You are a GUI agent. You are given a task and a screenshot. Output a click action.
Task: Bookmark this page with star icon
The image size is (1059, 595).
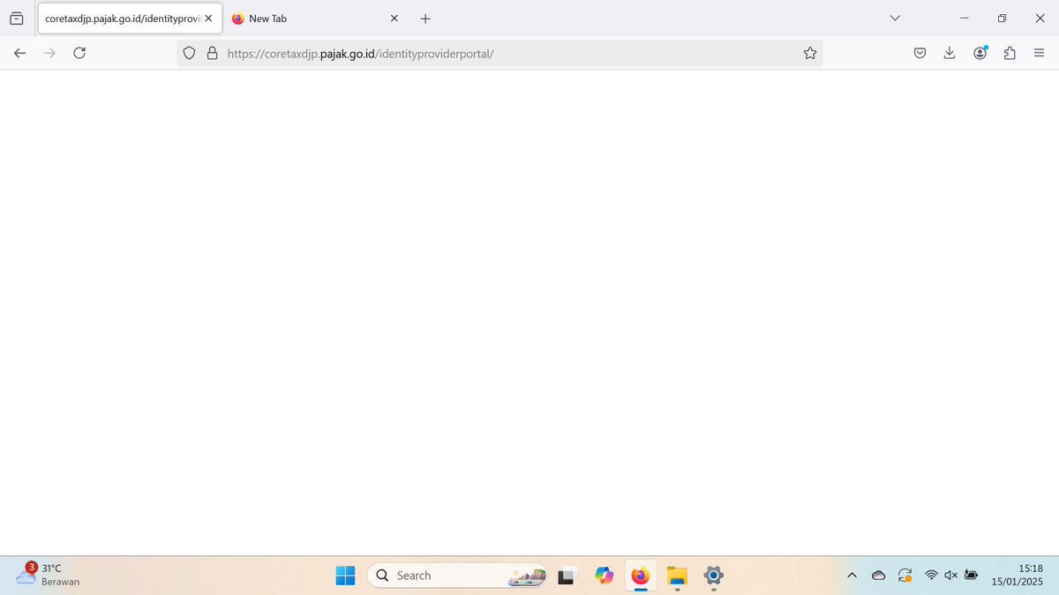point(810,53)
